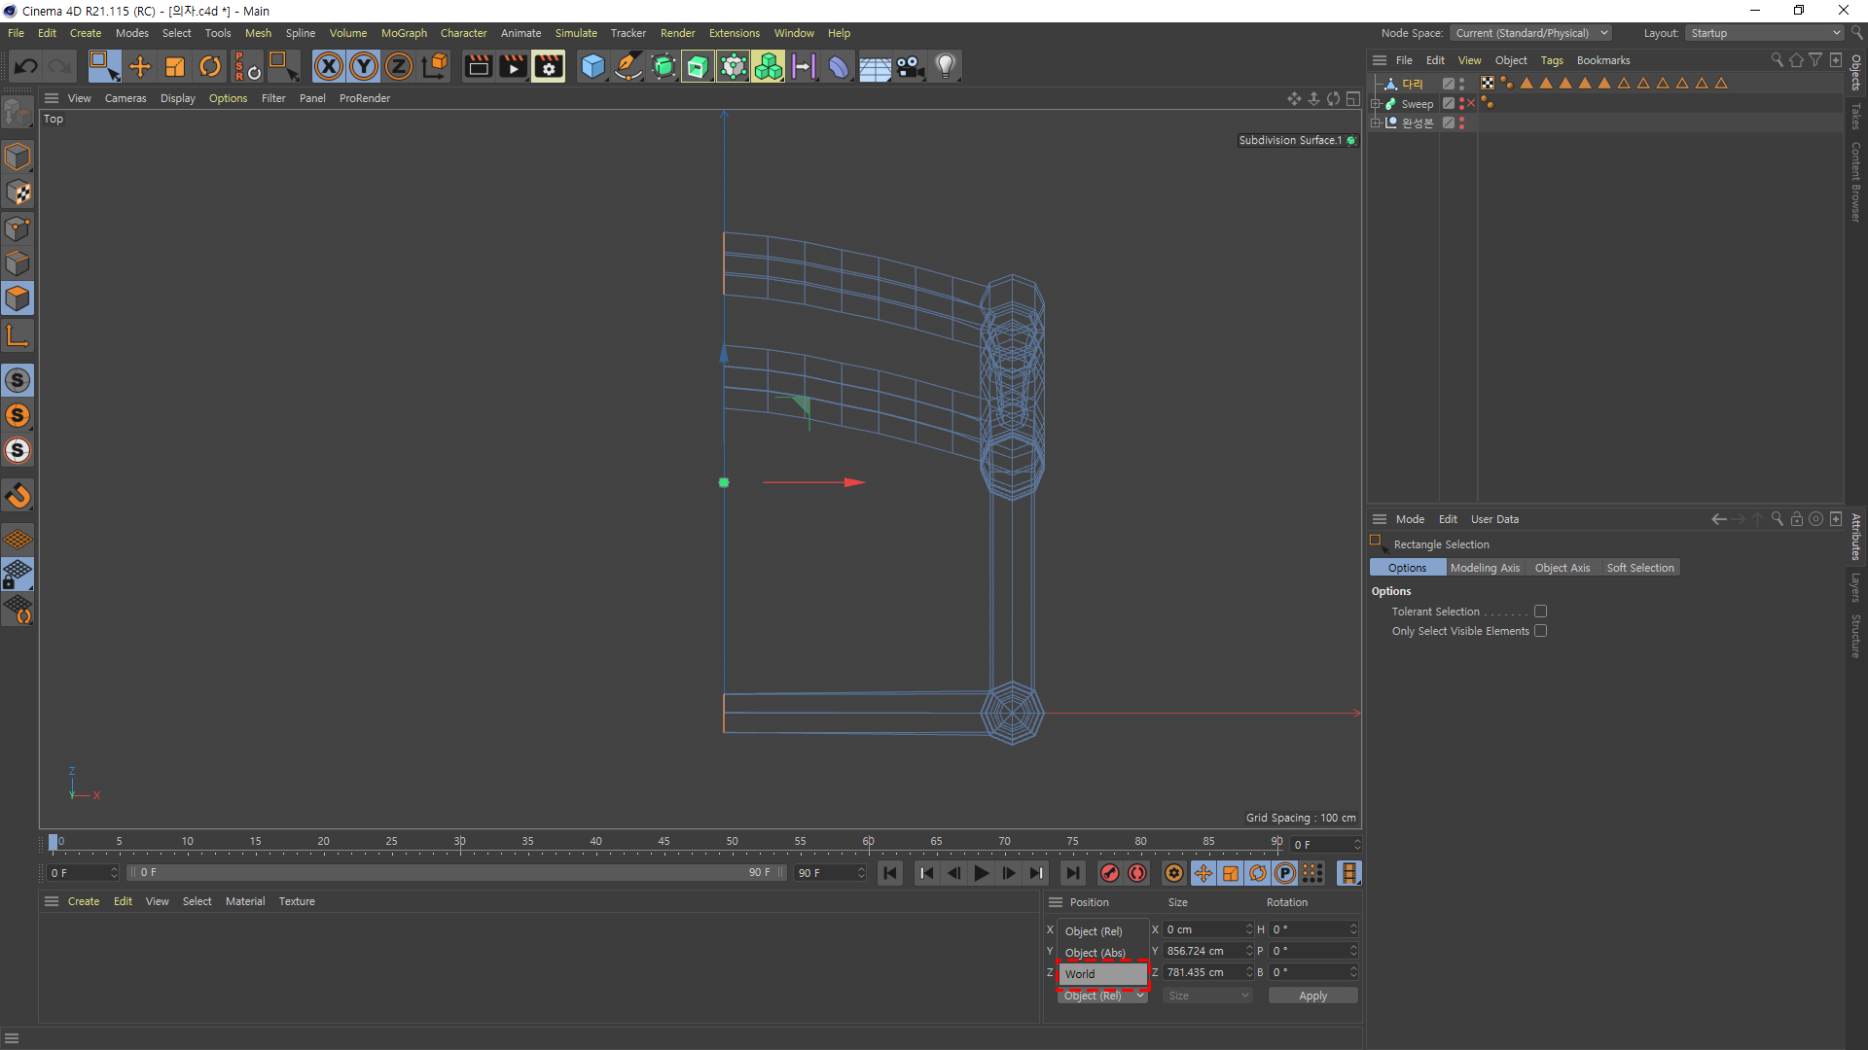The width and height of the screenshot is (1868, 1050).
Task: Add a Cube primitive object
Action: pos(592,66)
